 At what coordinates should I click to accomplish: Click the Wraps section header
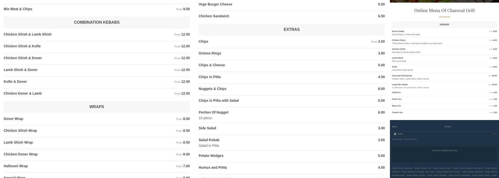pyautogui.click(x=97, y=107)
